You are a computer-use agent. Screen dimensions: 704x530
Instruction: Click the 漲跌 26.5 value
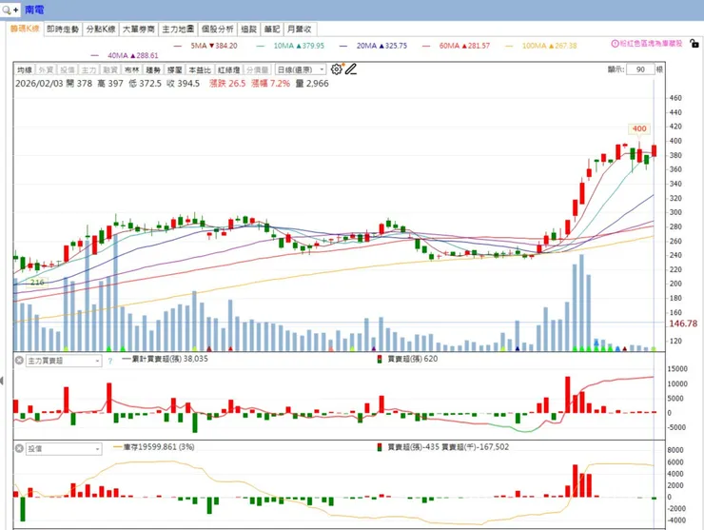[227, 84]
